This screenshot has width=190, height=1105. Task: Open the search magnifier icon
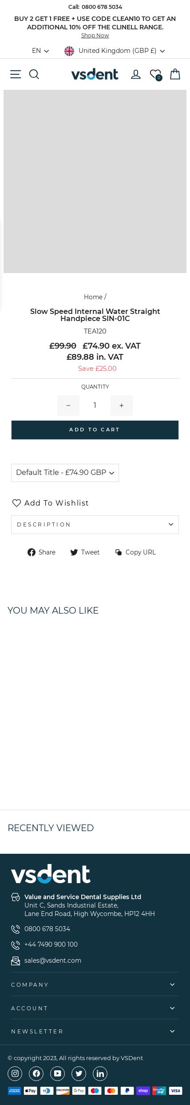34,74
